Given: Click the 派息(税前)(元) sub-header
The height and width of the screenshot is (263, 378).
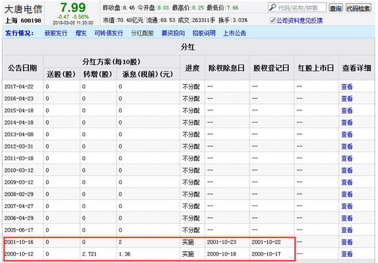Looking at the screenshot, I should click(148, 74).
